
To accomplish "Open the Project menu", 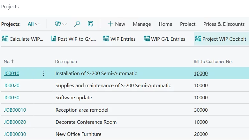I will click(x=188, y=24).
